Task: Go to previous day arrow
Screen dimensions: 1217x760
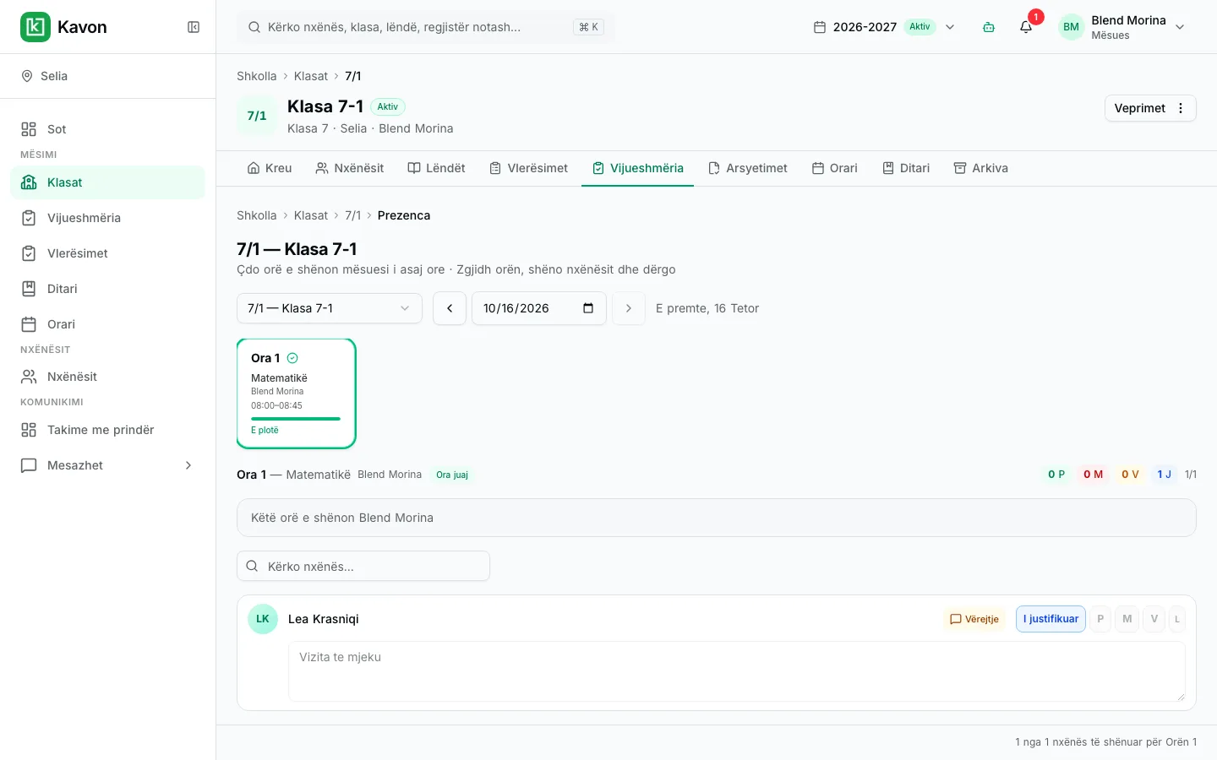Action: click(450, 308)
